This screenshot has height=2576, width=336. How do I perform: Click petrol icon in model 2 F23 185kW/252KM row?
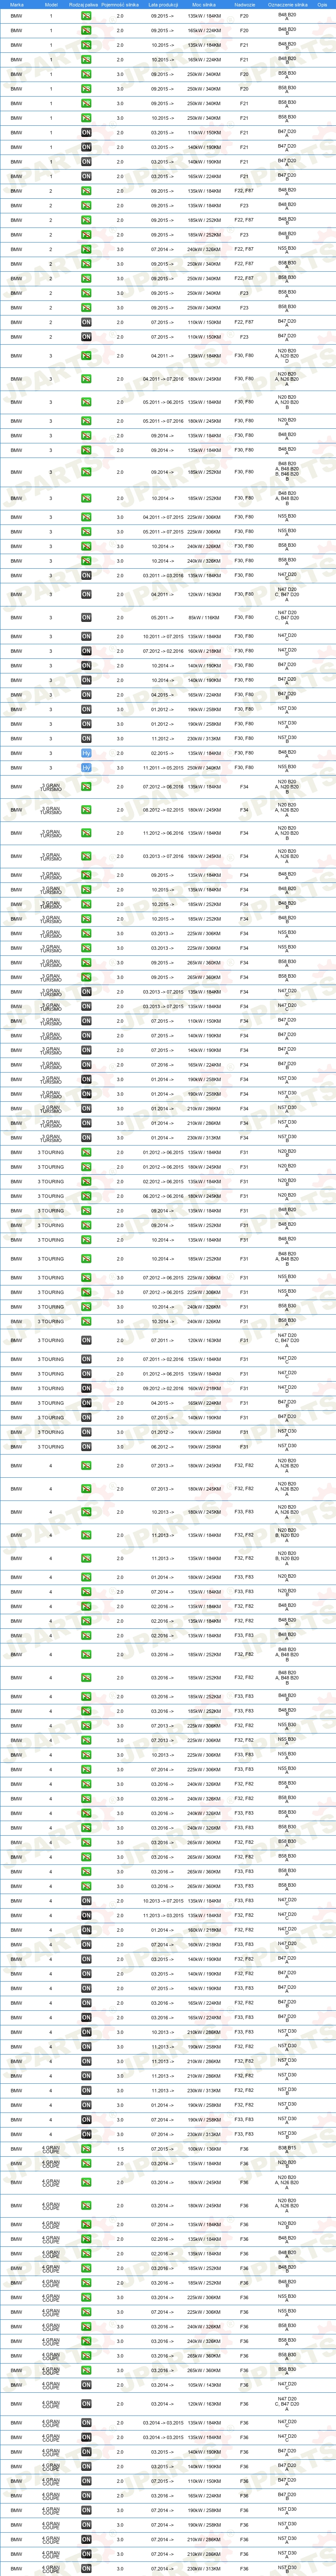(x=86, y=235)
